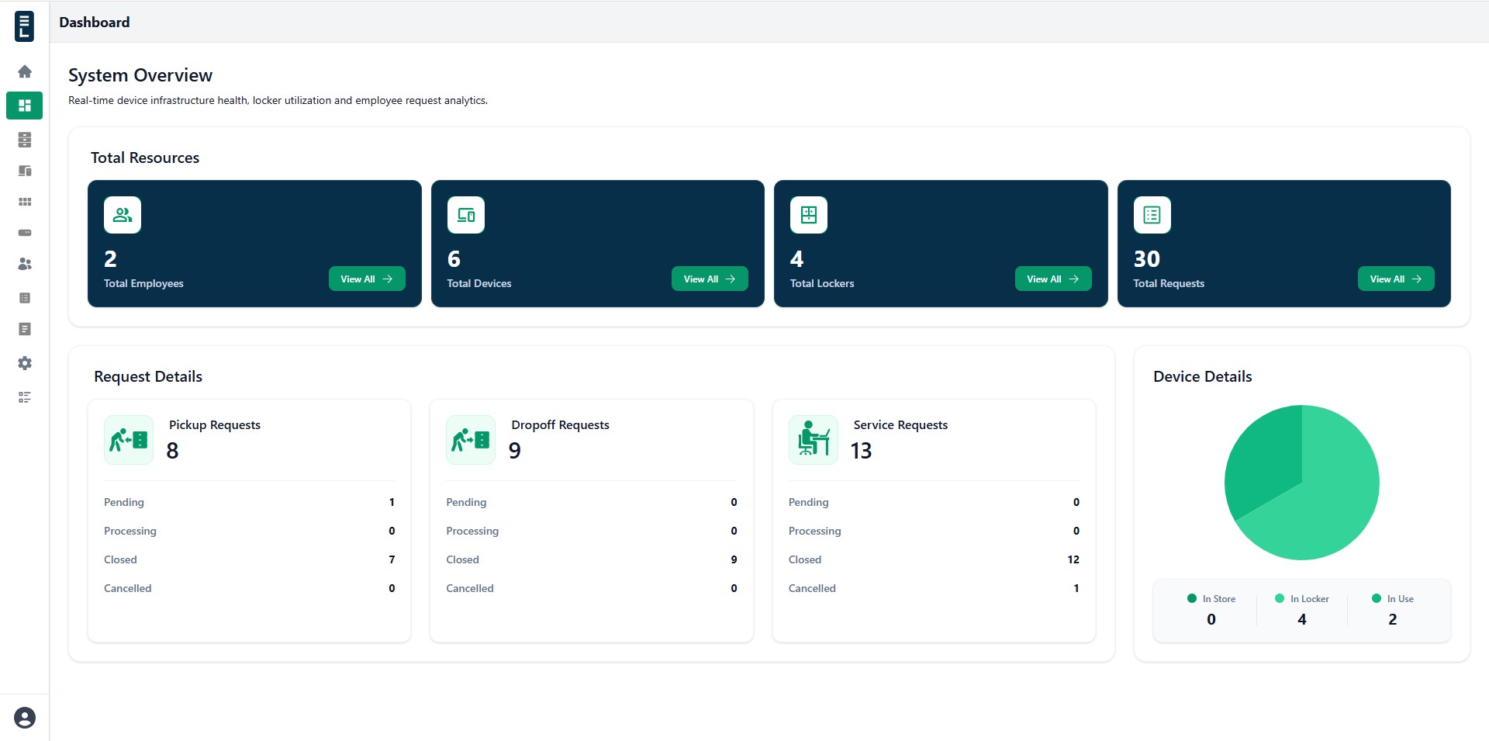
Task: Click the In Use legend dot
Action: tap(1377, 598)
